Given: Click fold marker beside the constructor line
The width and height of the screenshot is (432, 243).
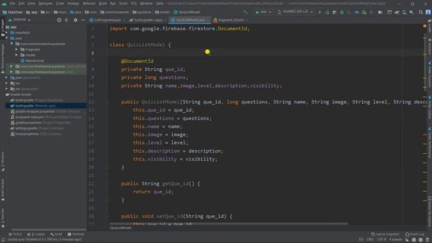Looking at the screenshot, I should coord(107,102).
